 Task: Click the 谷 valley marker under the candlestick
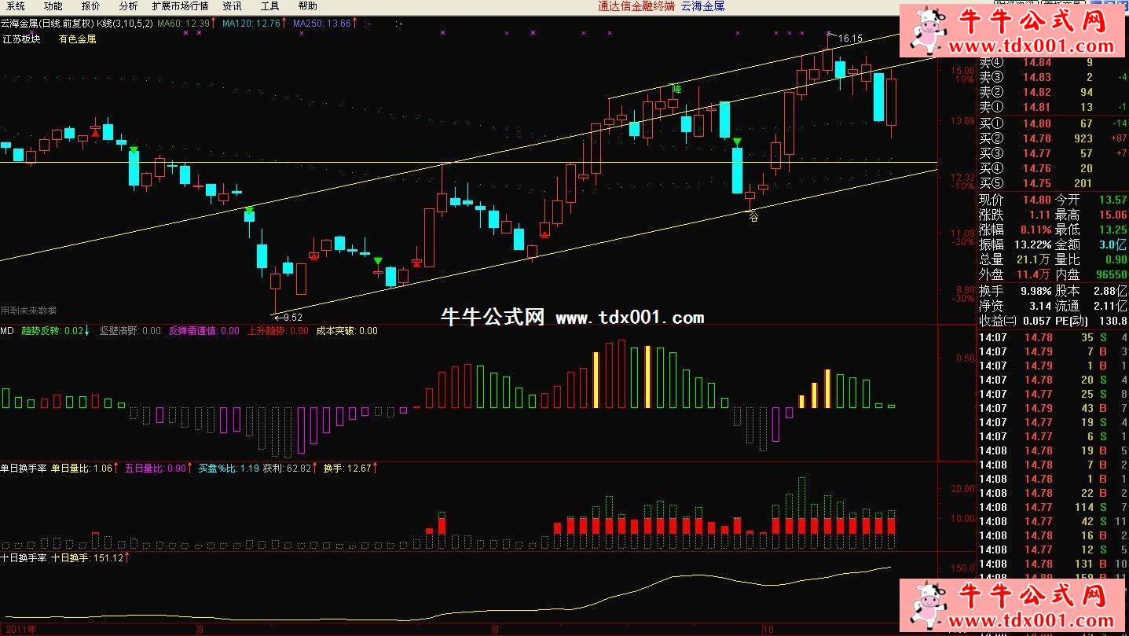753,218
